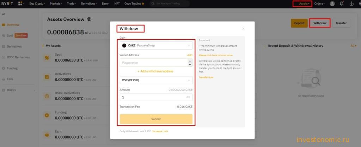361x147 pixels.
Task: Open the BSC (BEP20) network dropdown
Action: click(x=156, y=80)
